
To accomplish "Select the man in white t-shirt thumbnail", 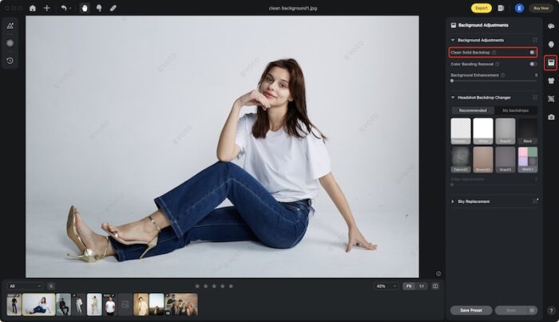I will (110, 304).
